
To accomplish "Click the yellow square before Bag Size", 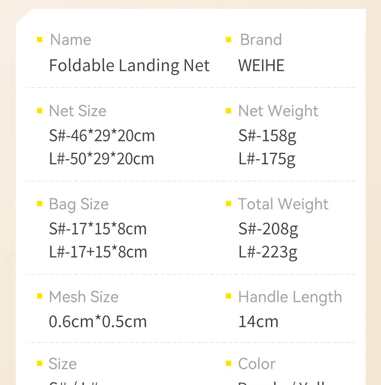I will (39, 204).
